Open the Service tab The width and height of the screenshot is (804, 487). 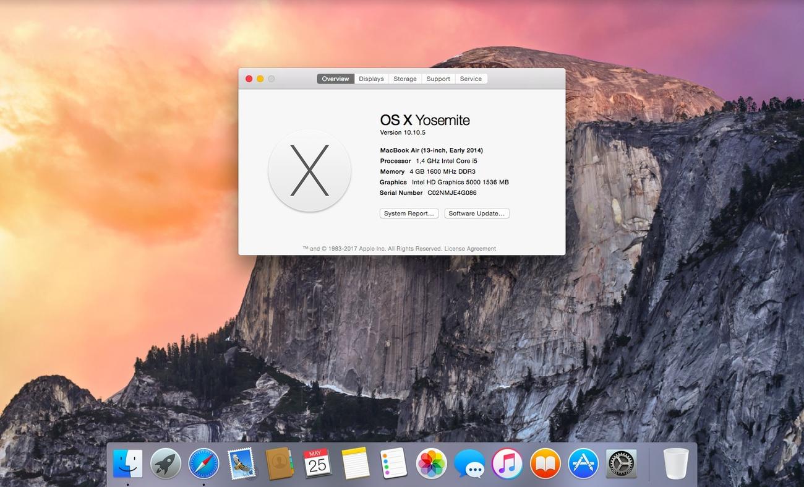click(471, 79)
